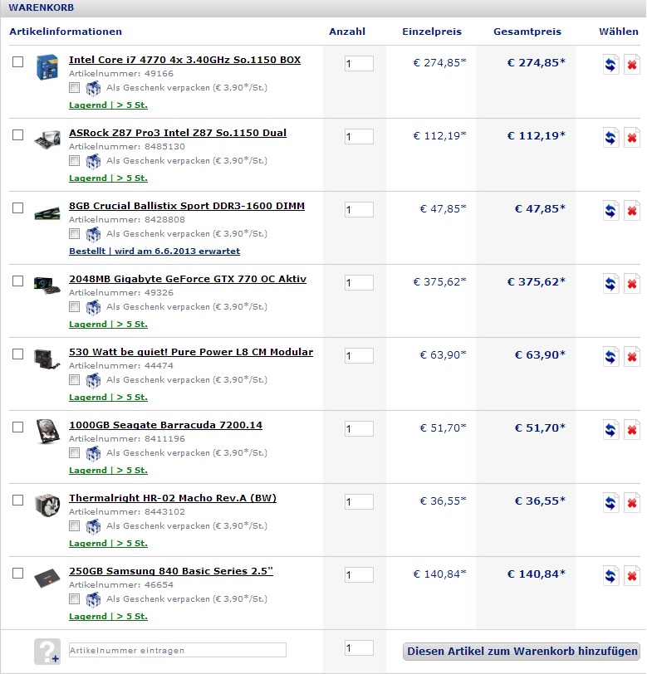
Task: Click the Thermalright cooler product thumbnail
Action: pos(47,505)
